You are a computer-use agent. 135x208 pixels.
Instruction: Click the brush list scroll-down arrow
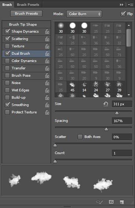coord(129,95)
